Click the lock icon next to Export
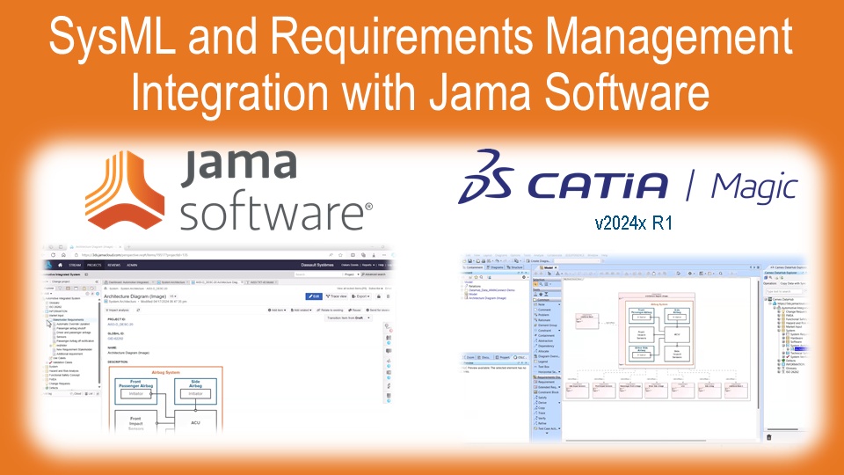This screenshot has height=475, width=844. pos(379,296)
